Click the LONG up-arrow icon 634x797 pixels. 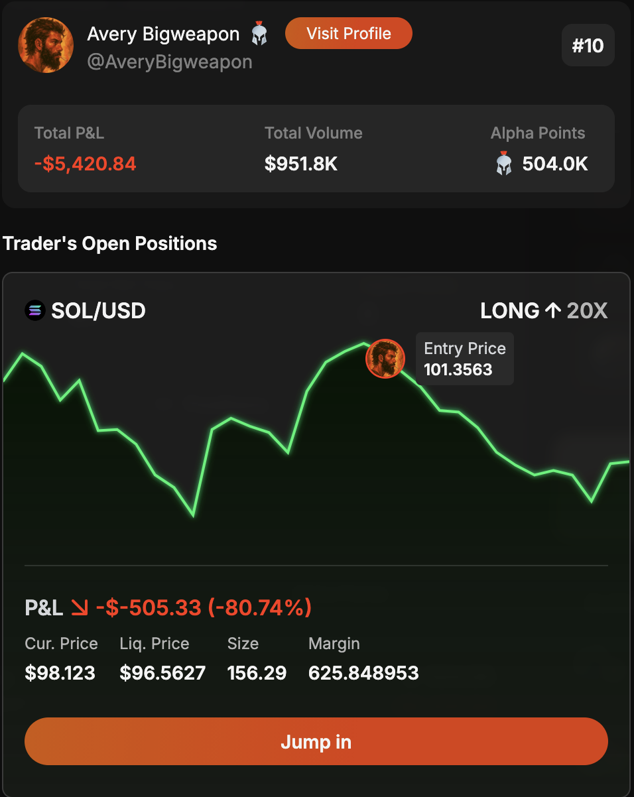(552, 310)
